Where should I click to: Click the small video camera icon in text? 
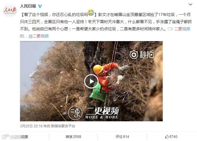(170, 29)
